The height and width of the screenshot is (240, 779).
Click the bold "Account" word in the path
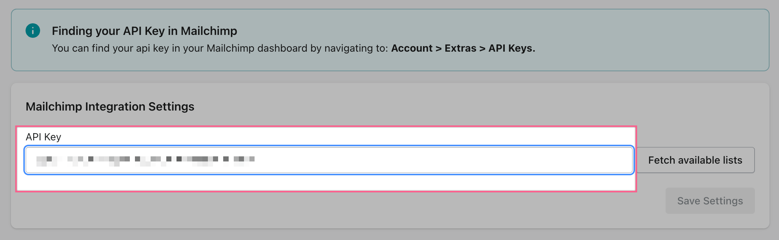pos(412,48)
